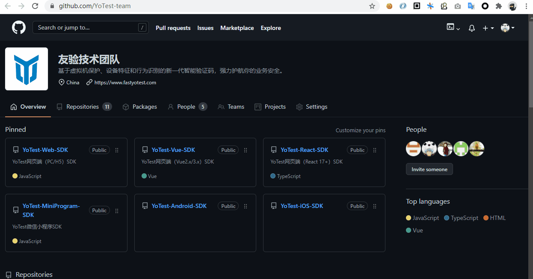The height and width of the screenshot is (279, 533).
Task: Open the YoTest-iOS-SDK repository
Action: click(x=302, y=206)
